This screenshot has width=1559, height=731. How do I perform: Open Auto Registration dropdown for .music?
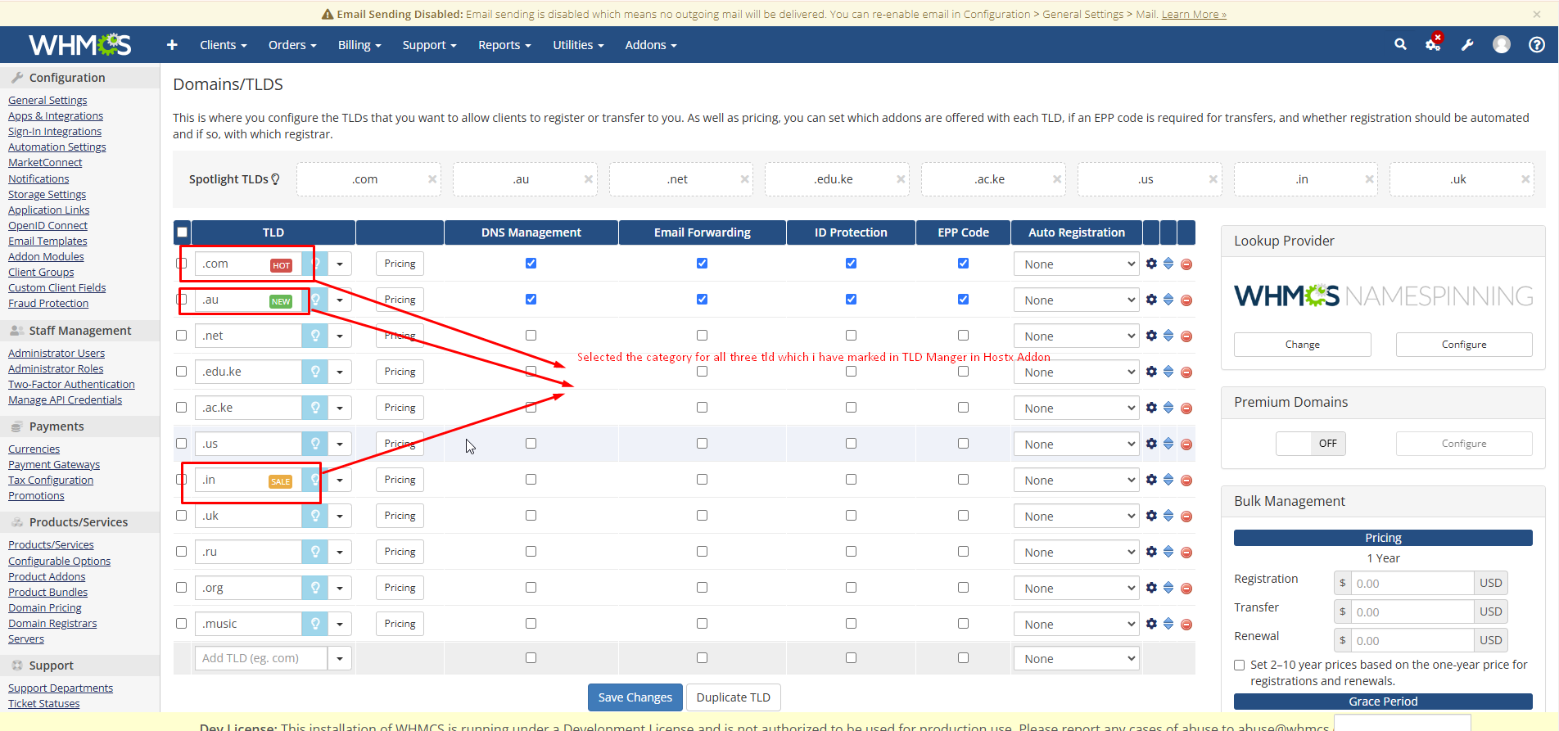[1076, 625]
